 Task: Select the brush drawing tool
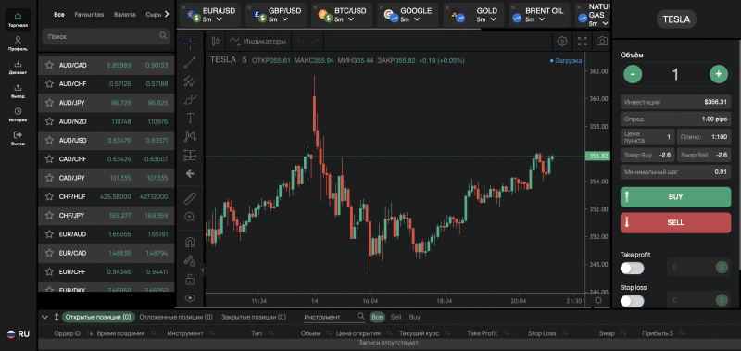(190, 100)
